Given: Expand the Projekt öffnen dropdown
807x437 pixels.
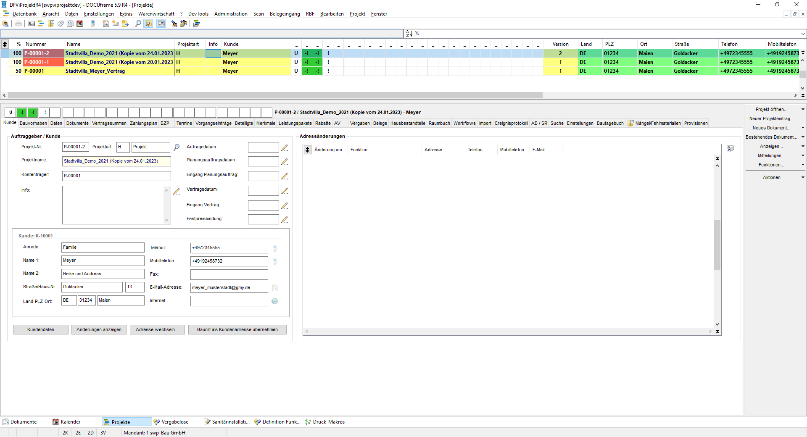Looking at the screenshot, I should (803, 109).
